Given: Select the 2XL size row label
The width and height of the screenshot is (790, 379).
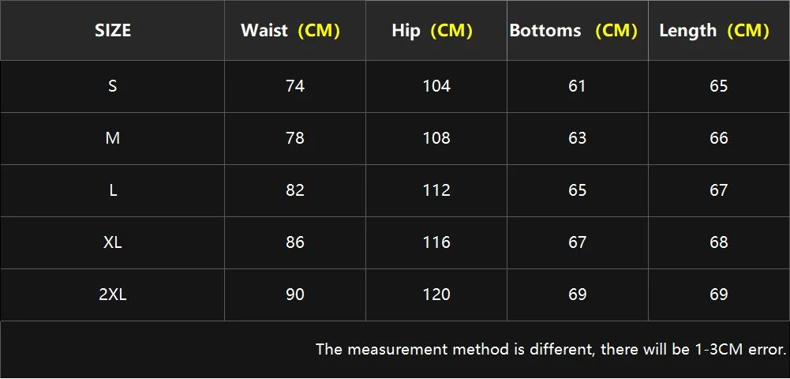Looking at the screenshot, I should pos(113,295).
